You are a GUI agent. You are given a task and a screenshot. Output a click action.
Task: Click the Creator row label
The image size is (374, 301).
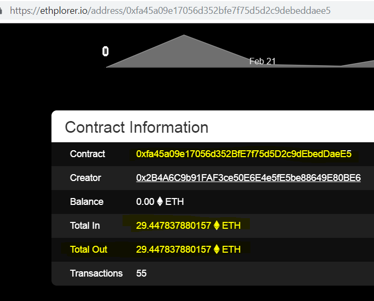click(85, 178)
